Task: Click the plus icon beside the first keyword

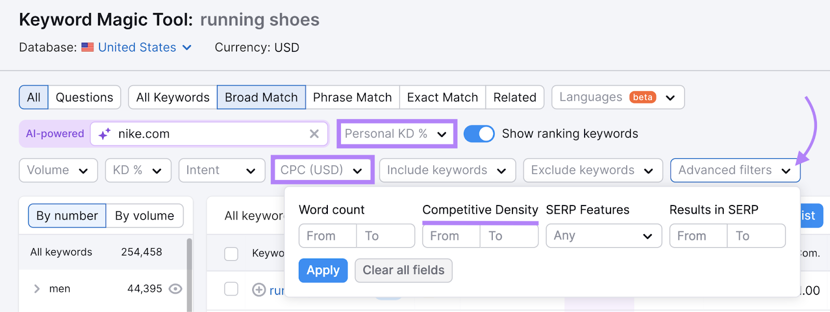Action: [x=259, y=290]
